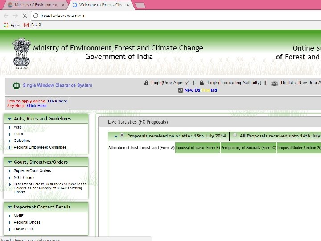
Task: Switch to Ministry of Environment browser tab
Action: (36, 5)
